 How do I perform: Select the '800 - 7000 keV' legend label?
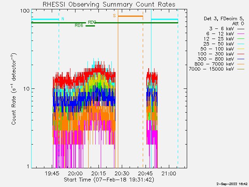[214, 64]
